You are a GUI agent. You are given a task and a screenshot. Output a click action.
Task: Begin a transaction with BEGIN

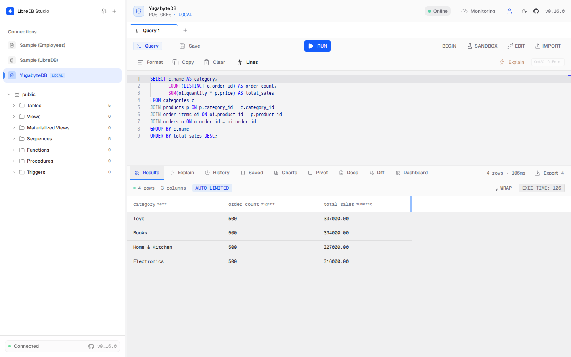(449, 46)
